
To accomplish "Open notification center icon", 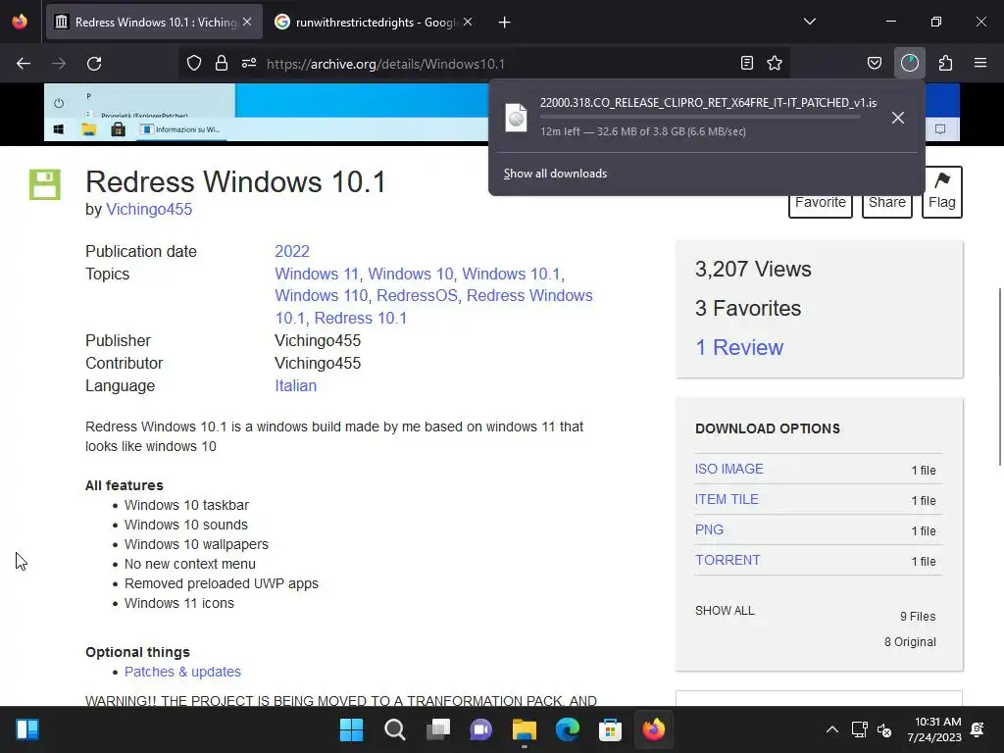I will (978, 729).
